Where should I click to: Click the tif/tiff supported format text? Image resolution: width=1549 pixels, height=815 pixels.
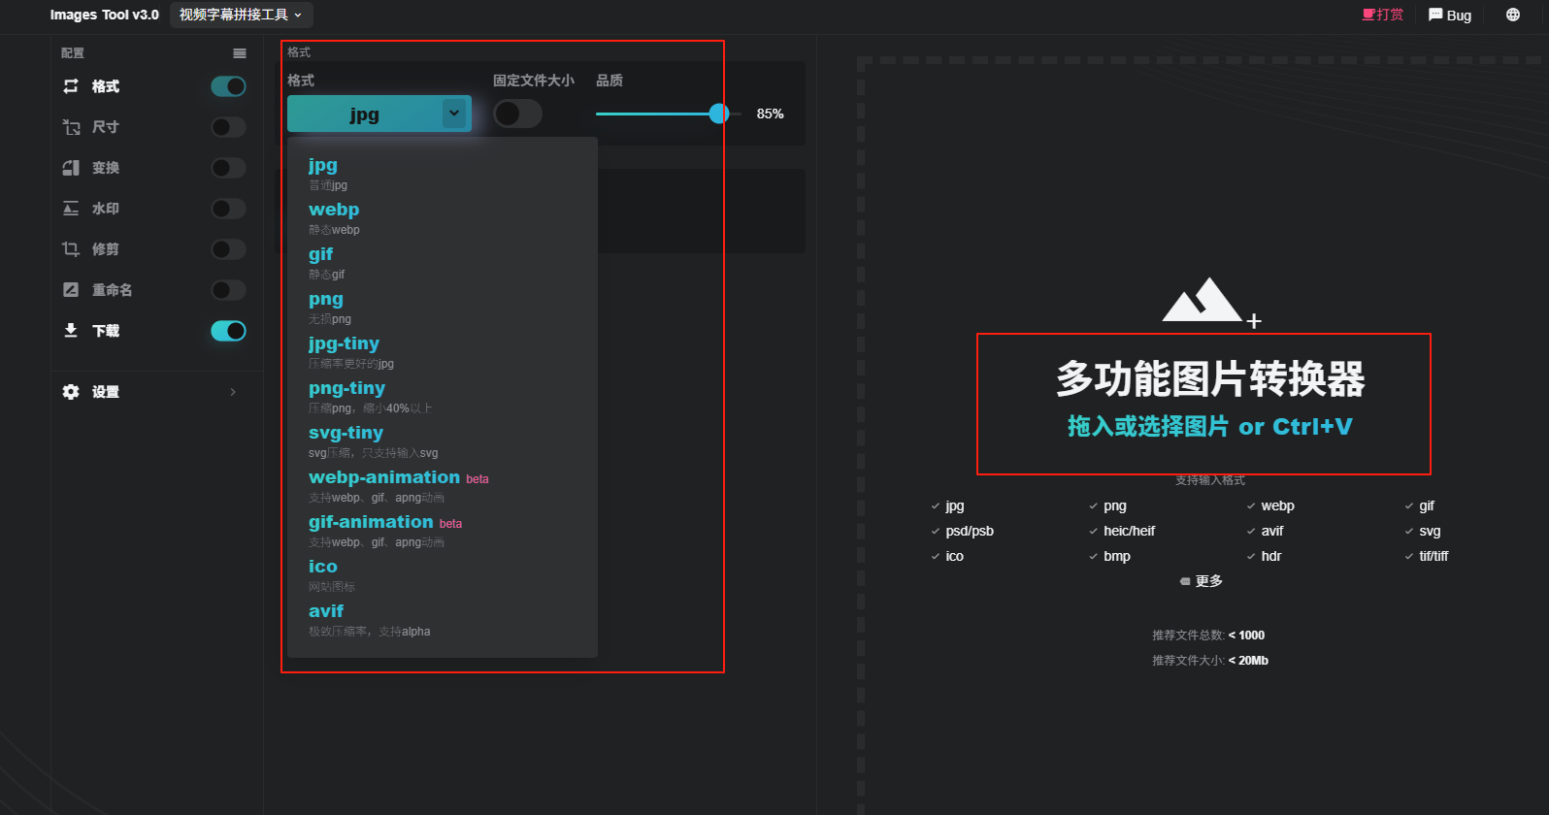[x=1434, y=556]
